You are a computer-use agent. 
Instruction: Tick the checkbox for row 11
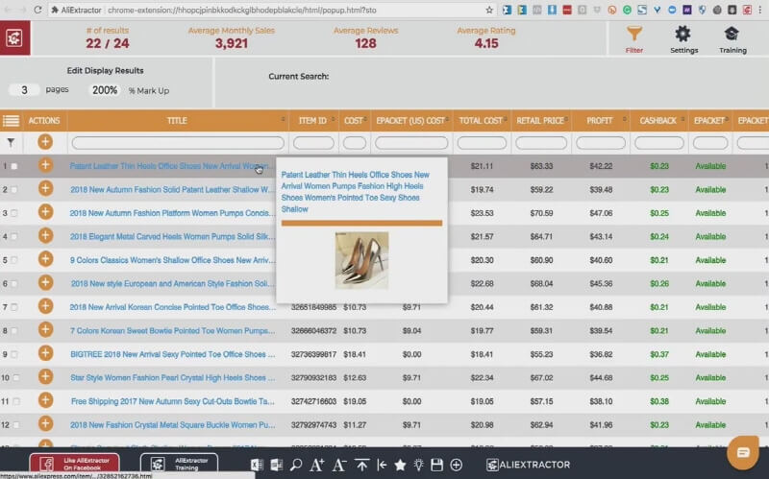pyautogui.click(x=16, y=401)
